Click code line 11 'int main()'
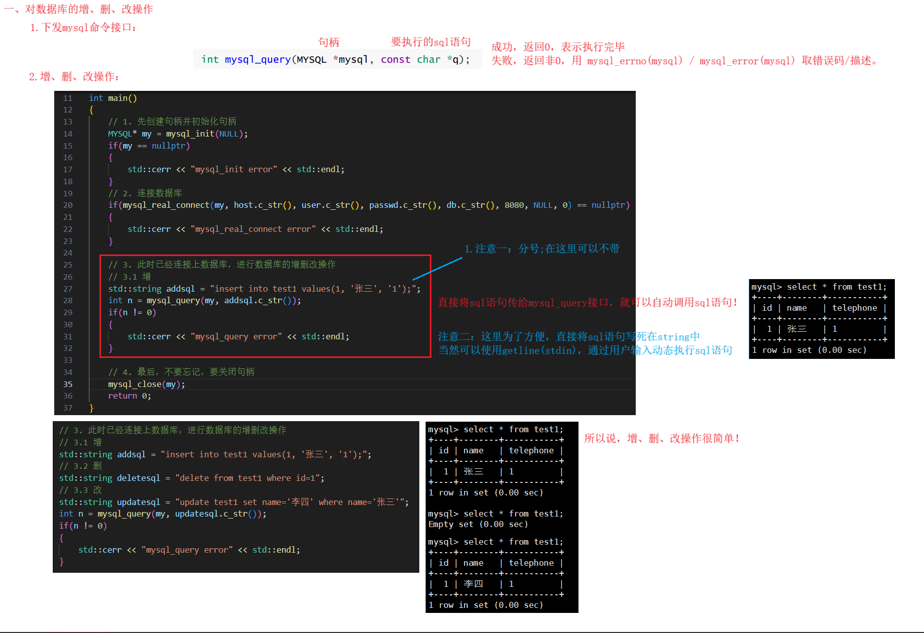Viewport: 924px width, 633px height. click(x=112, y=98)
